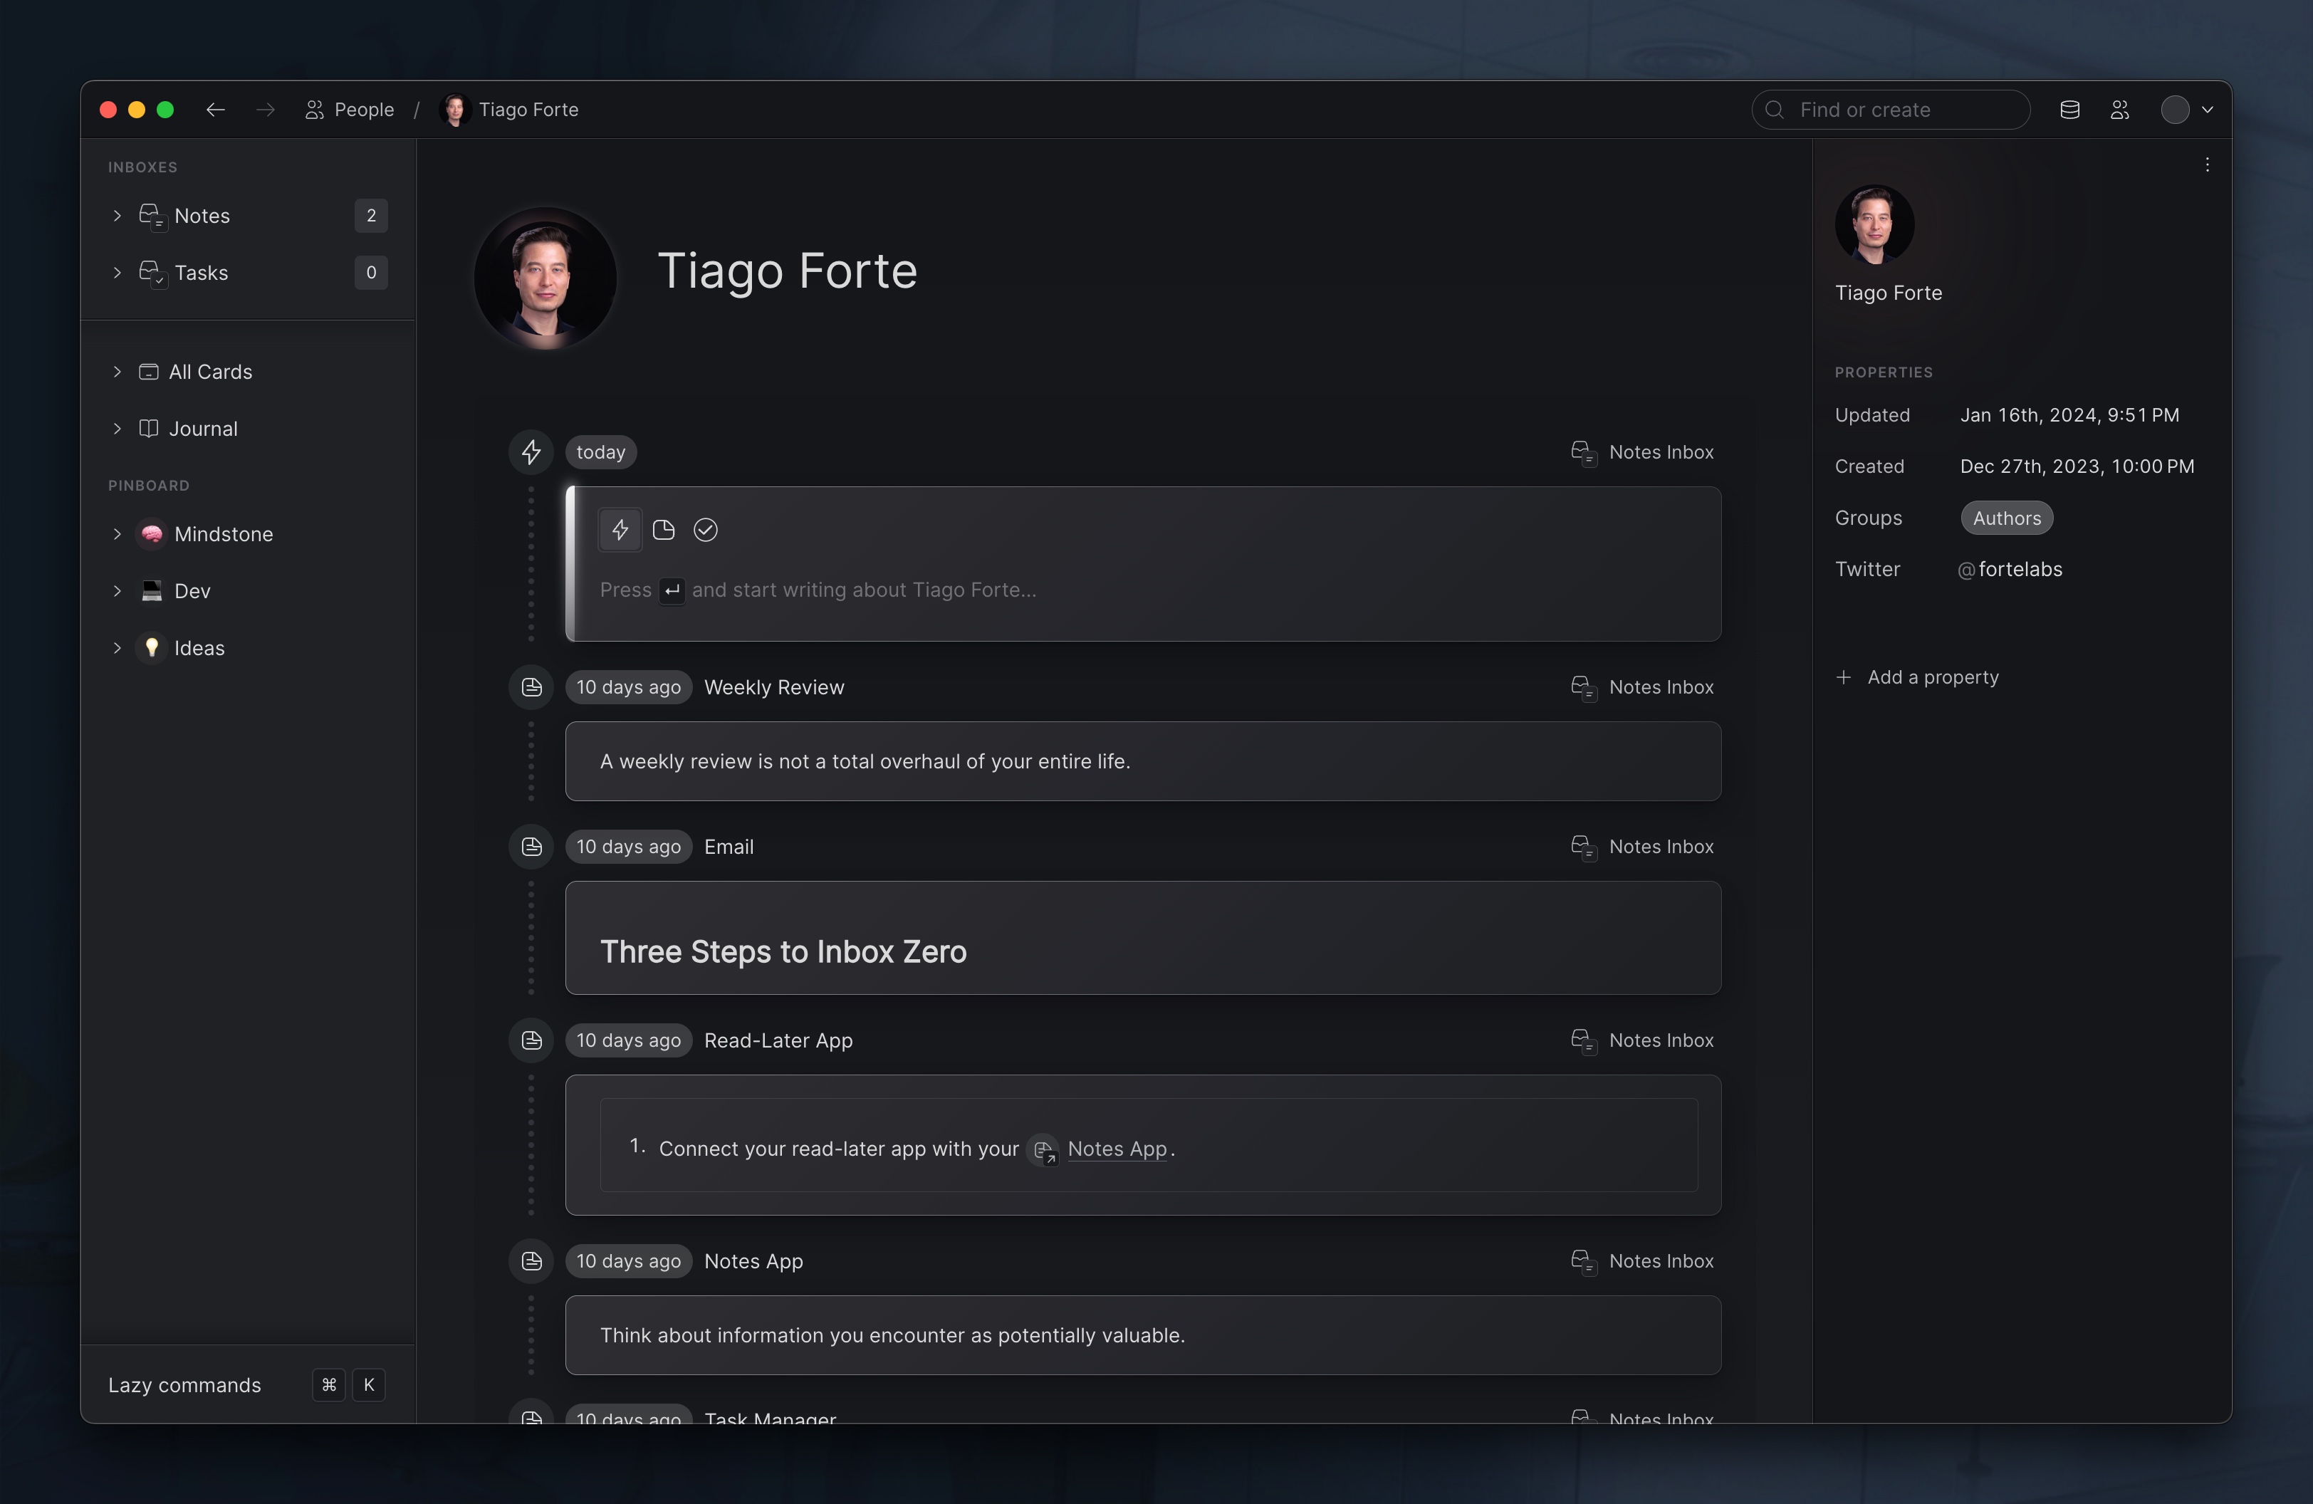The height and width of the screenshot is (1504, 2313).
Task: Open the weekly review note card
Action: coord(1143,762)
